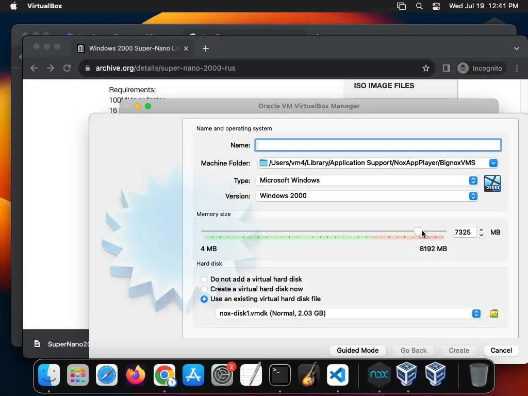Open TextEdit in the dock
Viewport: 528px width, 396px height.
251,374
